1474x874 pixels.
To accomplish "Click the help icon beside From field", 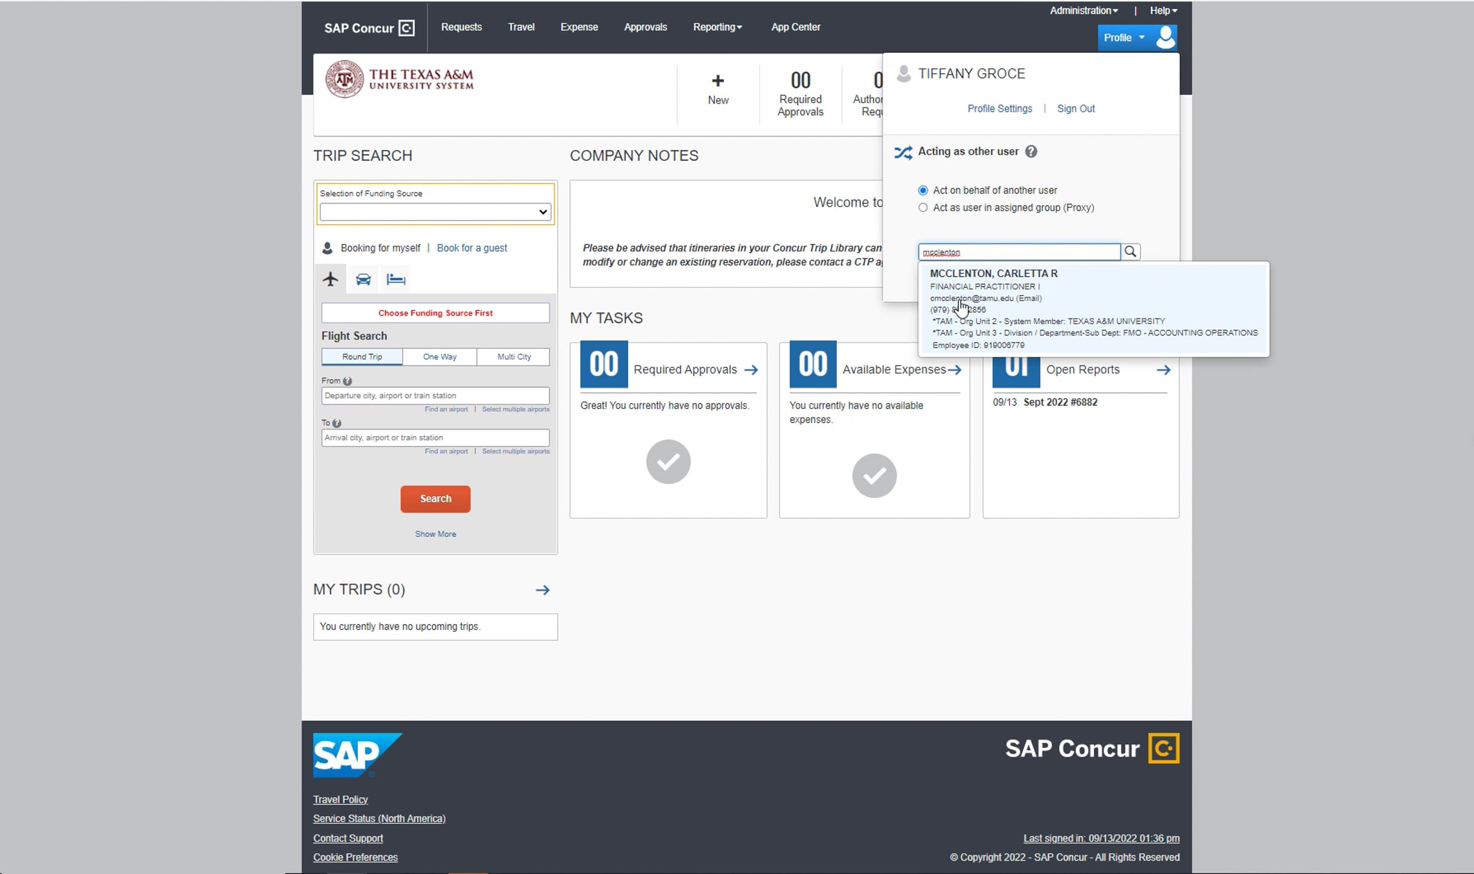I will (x=348, y=381).
